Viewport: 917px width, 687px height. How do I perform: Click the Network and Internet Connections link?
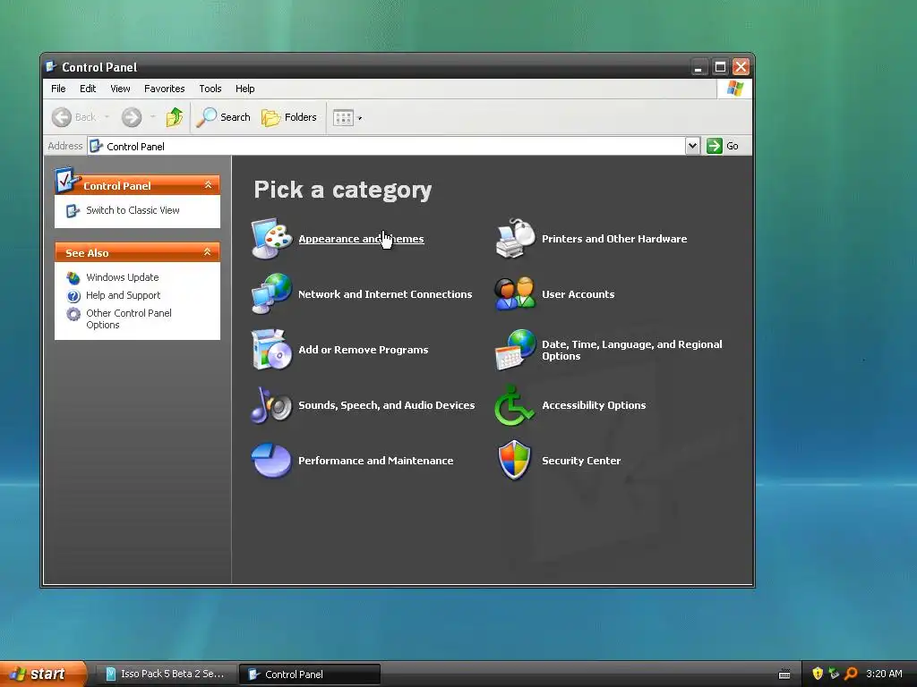pyautogui.click(x=385, y=294)
